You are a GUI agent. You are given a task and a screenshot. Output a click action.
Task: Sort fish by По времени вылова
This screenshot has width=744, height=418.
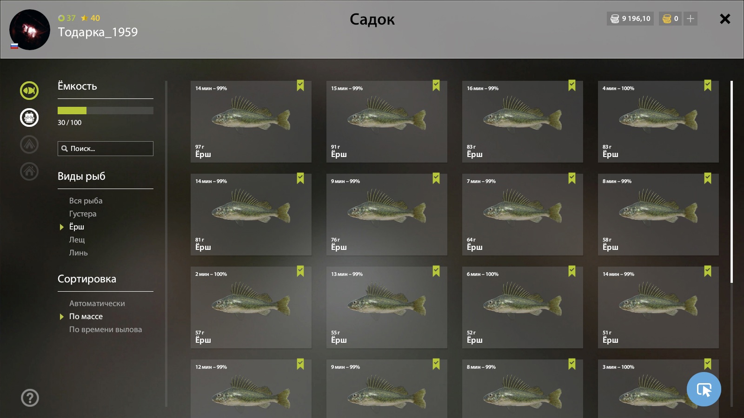pyautogui.click(x=106, y=329)
